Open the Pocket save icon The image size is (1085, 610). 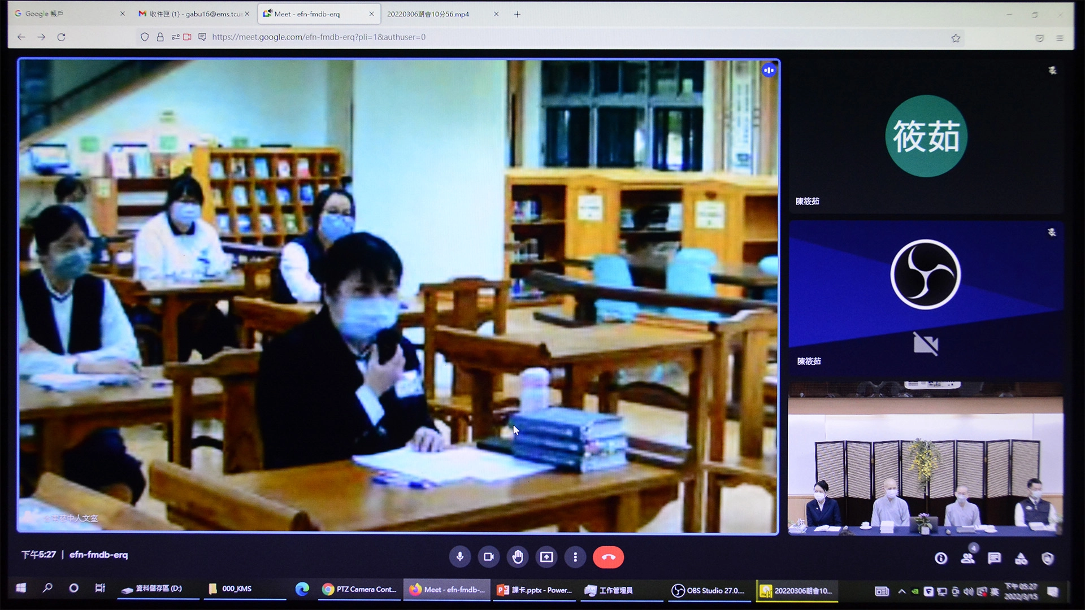point(1039,38)
